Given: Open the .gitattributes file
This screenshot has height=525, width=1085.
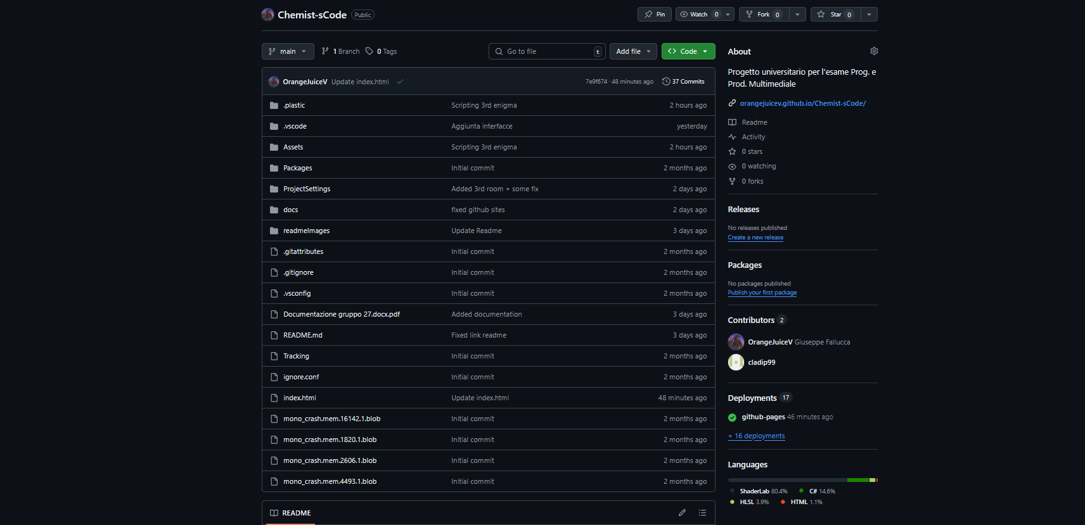Looking at the screenshot, I should [303, 251].
